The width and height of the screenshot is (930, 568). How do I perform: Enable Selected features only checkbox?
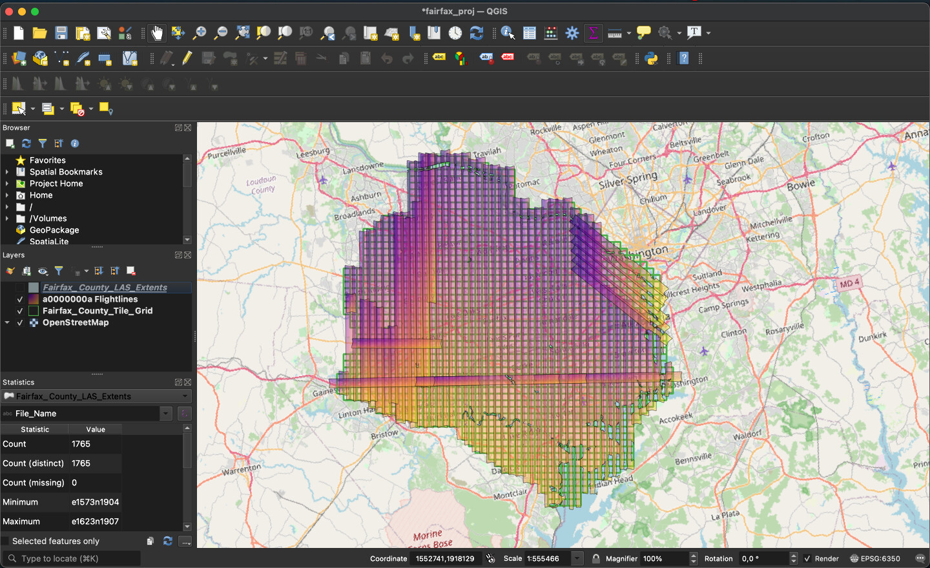tap(6, 541)
